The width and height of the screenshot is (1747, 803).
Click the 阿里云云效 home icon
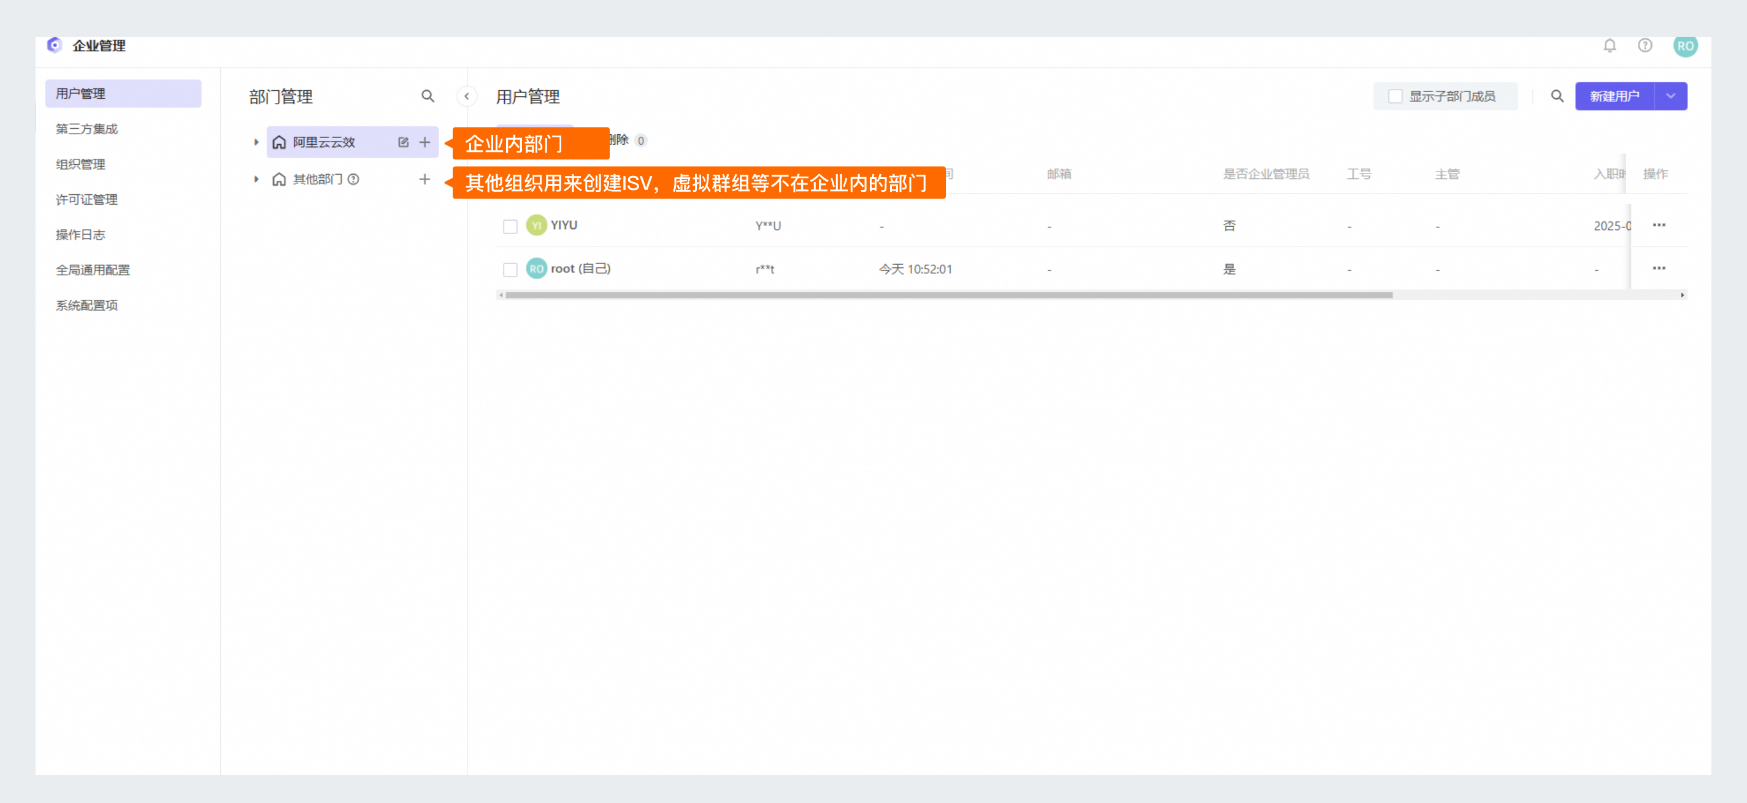tap(278, 142)
